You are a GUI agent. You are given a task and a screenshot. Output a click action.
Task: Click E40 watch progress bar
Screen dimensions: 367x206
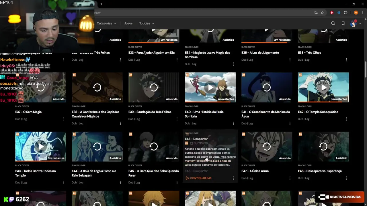pyautogui.click(x=210, y=102)
